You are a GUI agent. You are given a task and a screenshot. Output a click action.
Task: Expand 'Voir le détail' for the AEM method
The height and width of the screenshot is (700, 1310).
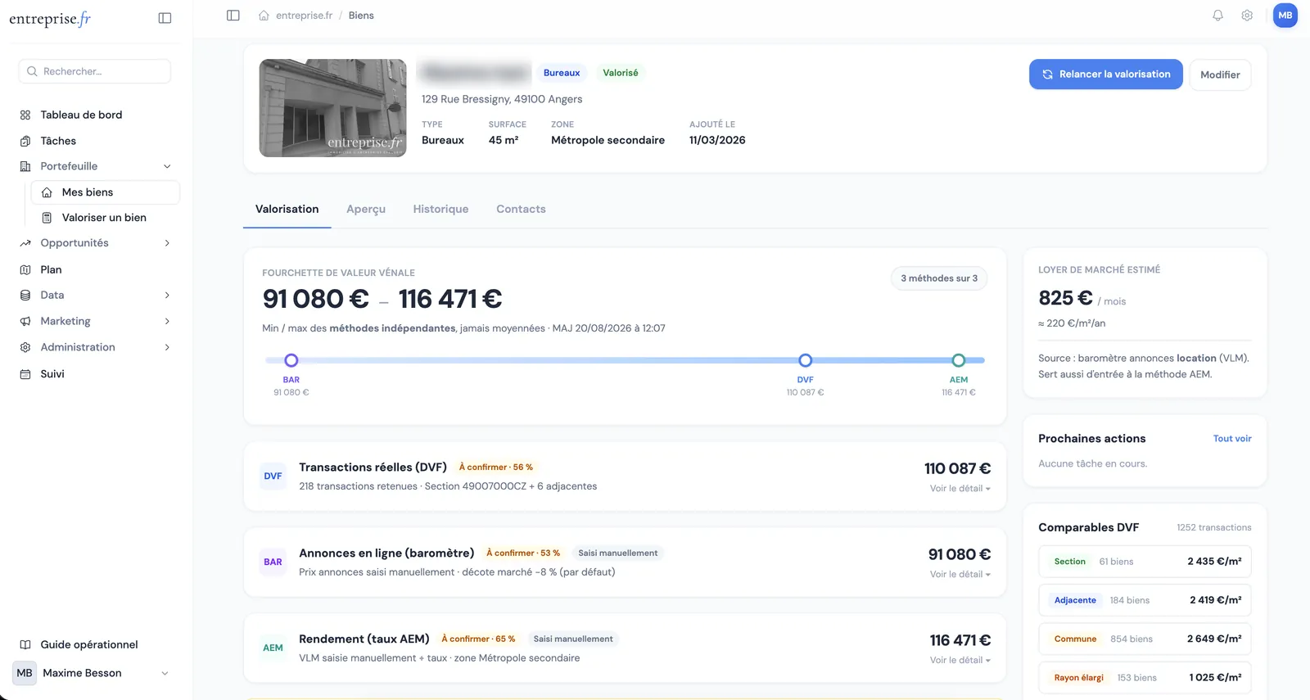(960, 661)
